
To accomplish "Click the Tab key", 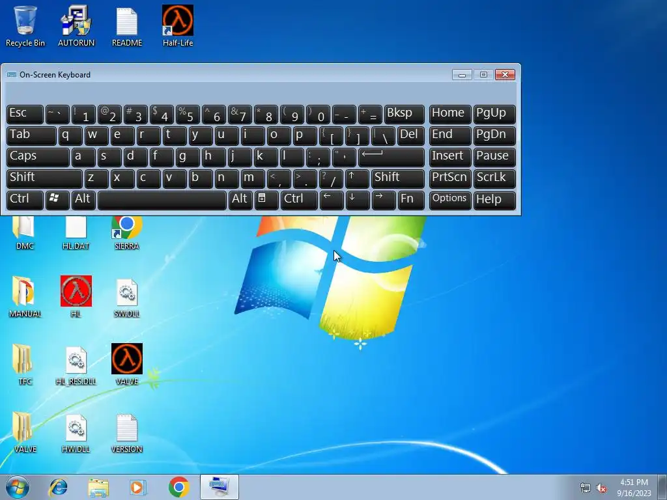I will pyautogui.click(x=31, y=135).
